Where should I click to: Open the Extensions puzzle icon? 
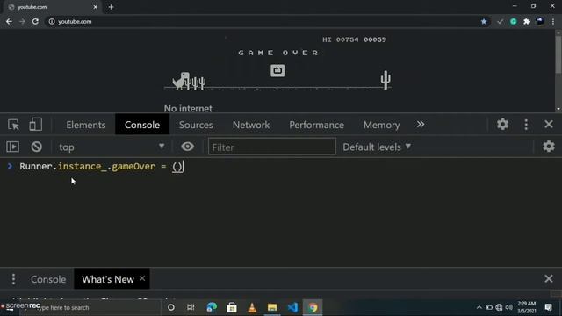[526, 21]
